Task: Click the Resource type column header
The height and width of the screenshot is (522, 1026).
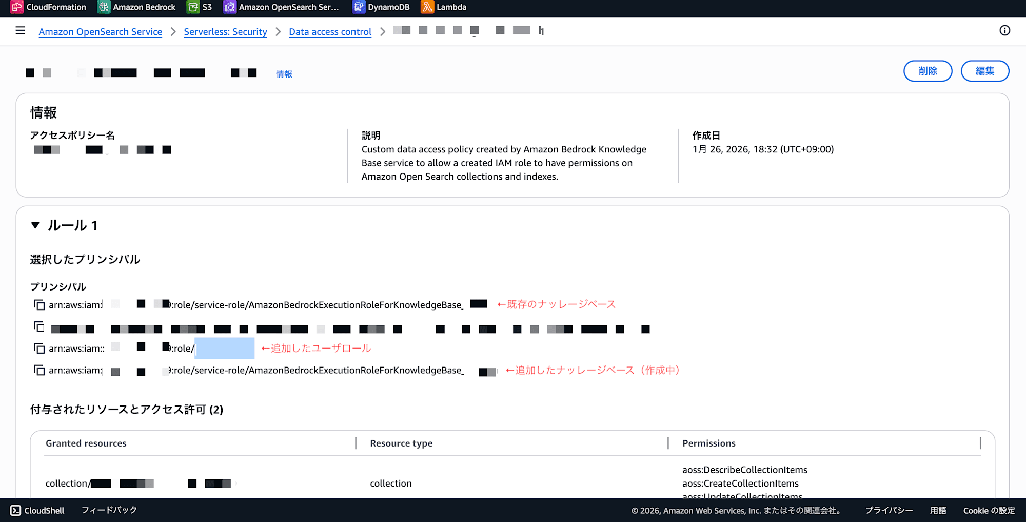Action: 401,443
